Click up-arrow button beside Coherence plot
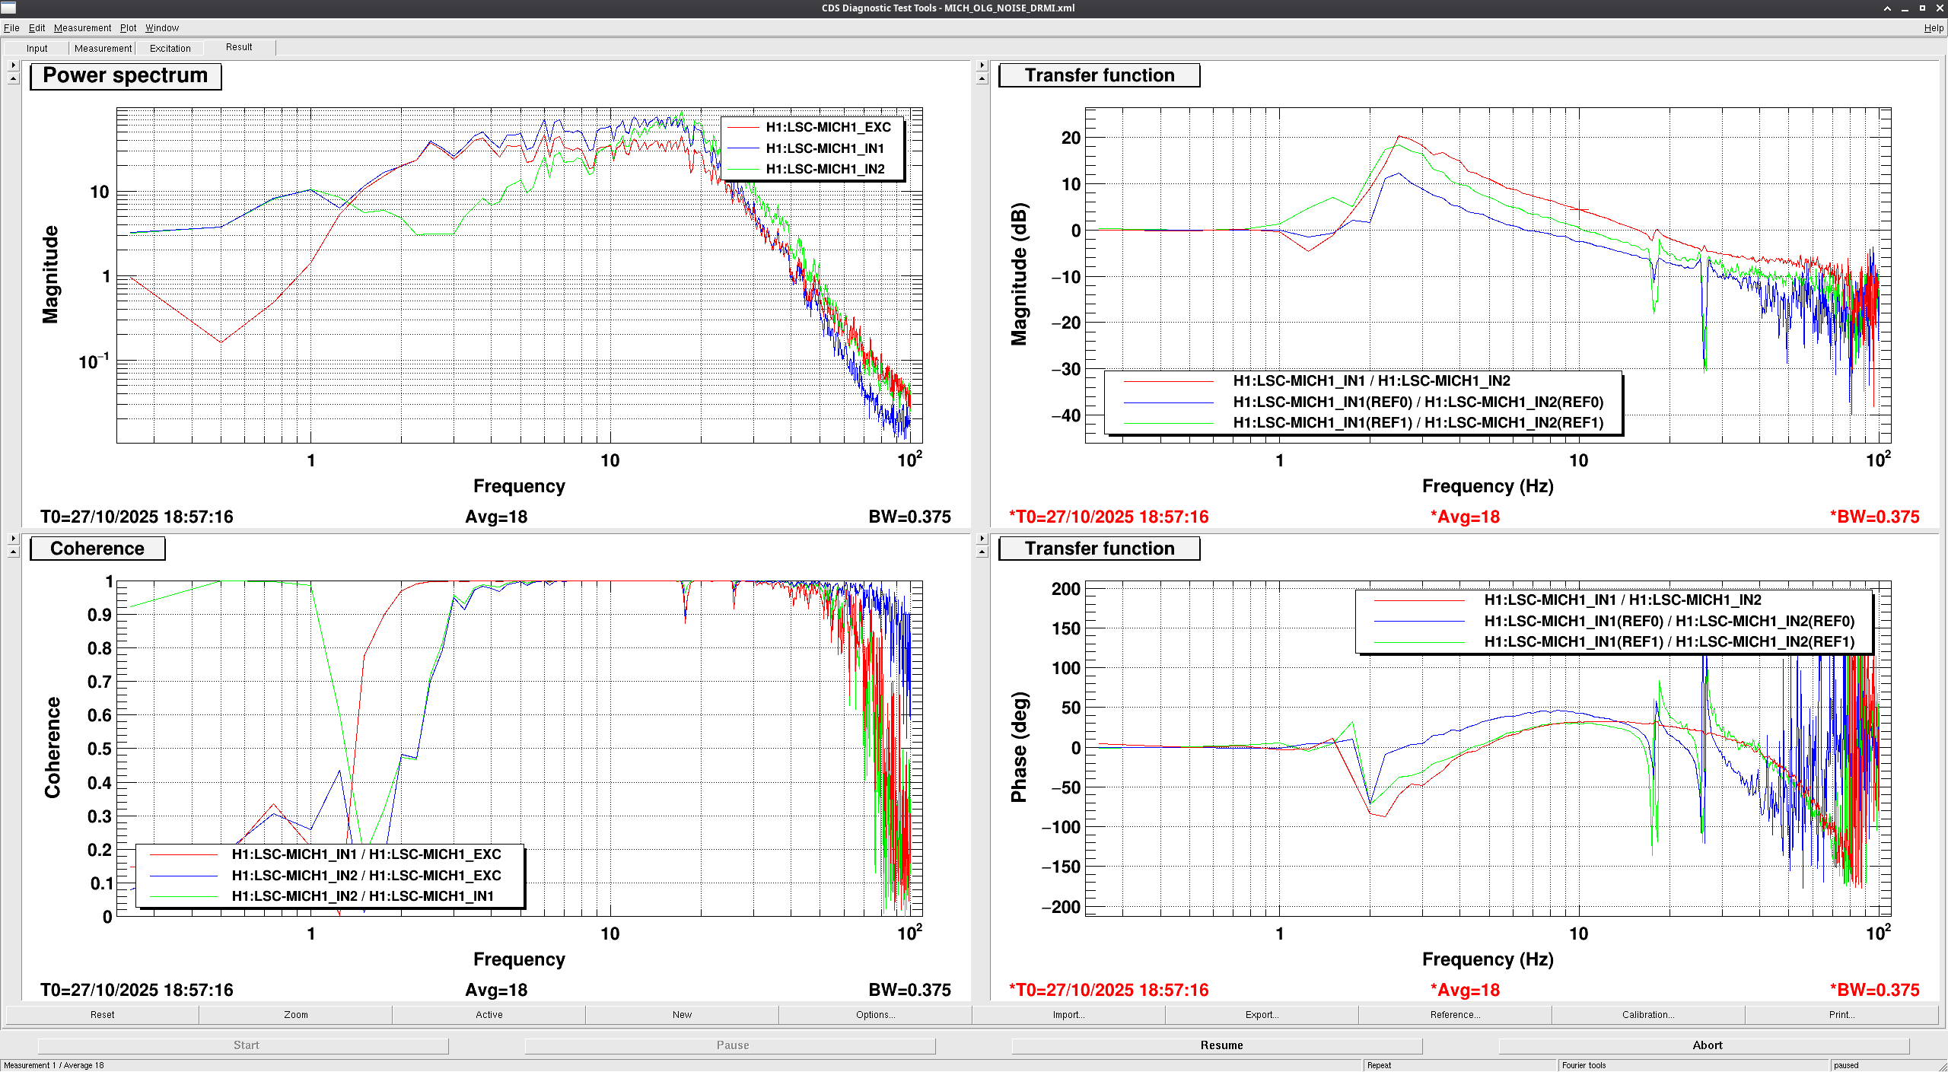This screenshot has height=1072, width=1948. pos(13,552)
